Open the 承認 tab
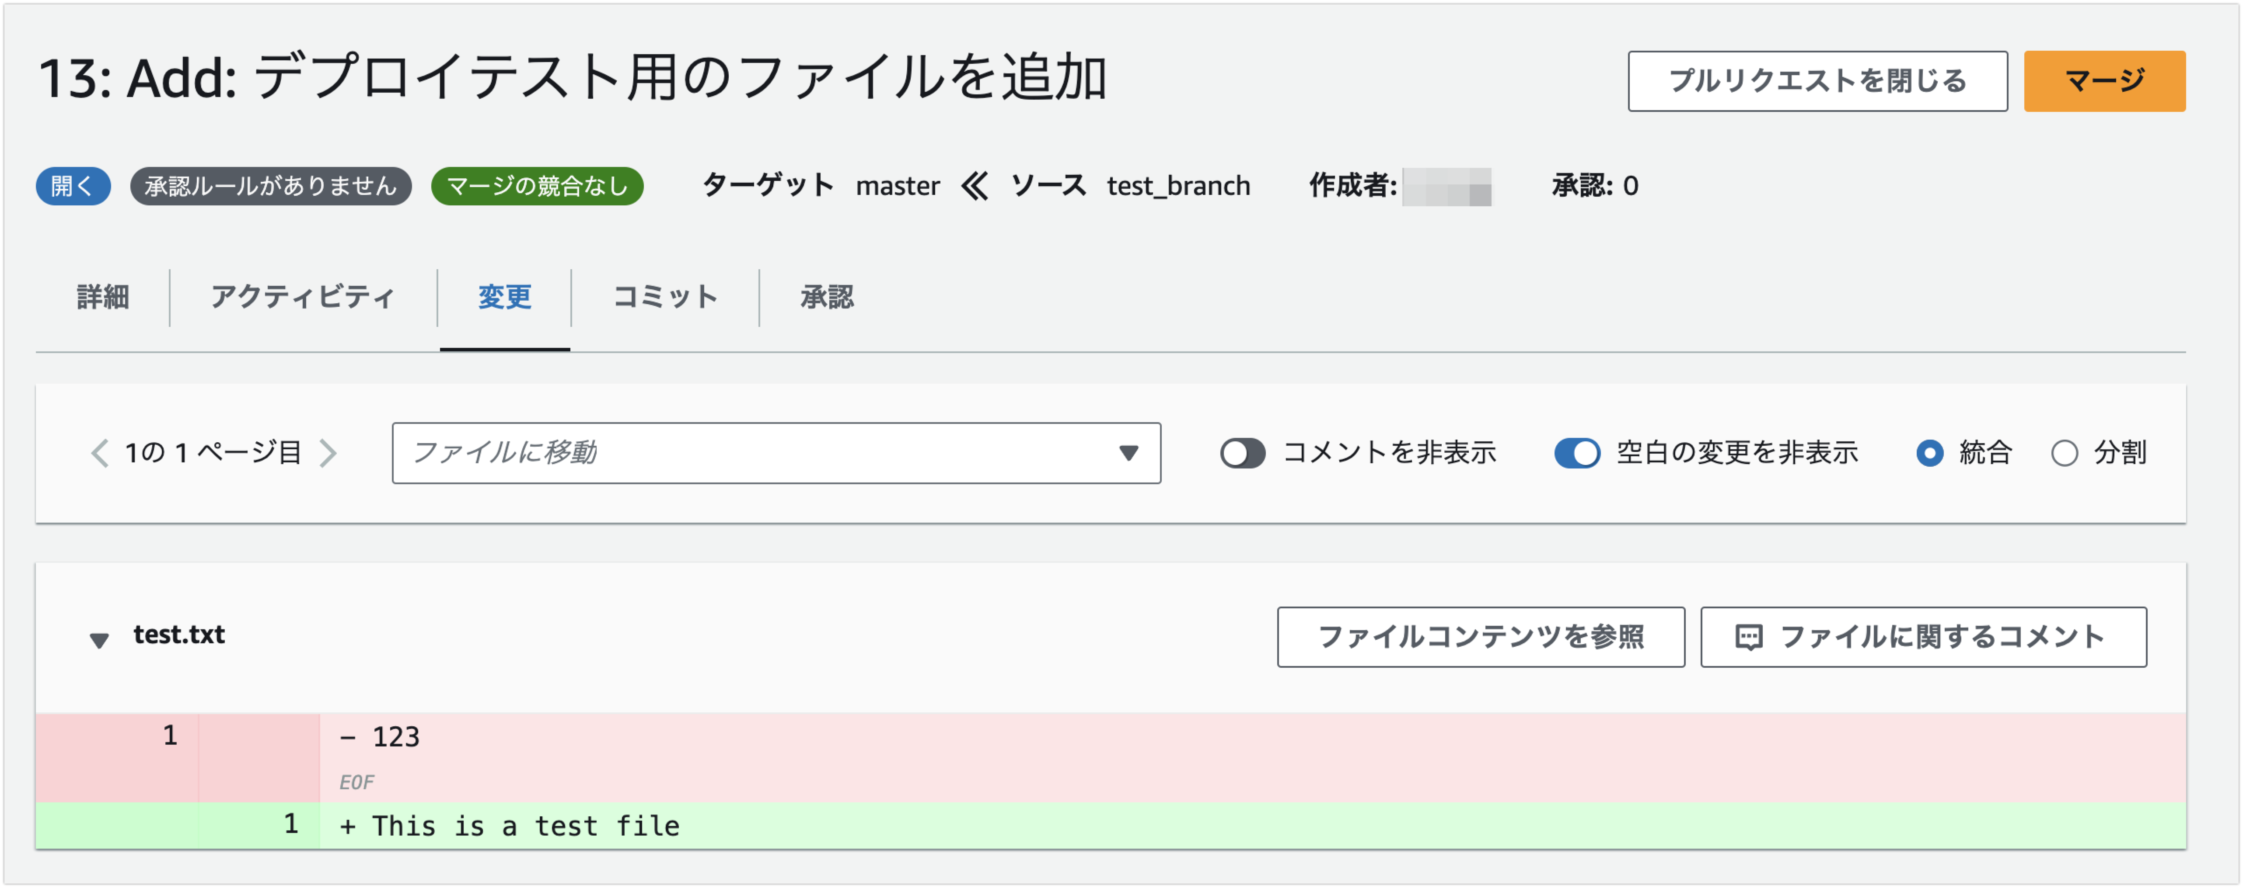Image resolution: width=2243 pixels, height=888 pixels. coord(826,298)
